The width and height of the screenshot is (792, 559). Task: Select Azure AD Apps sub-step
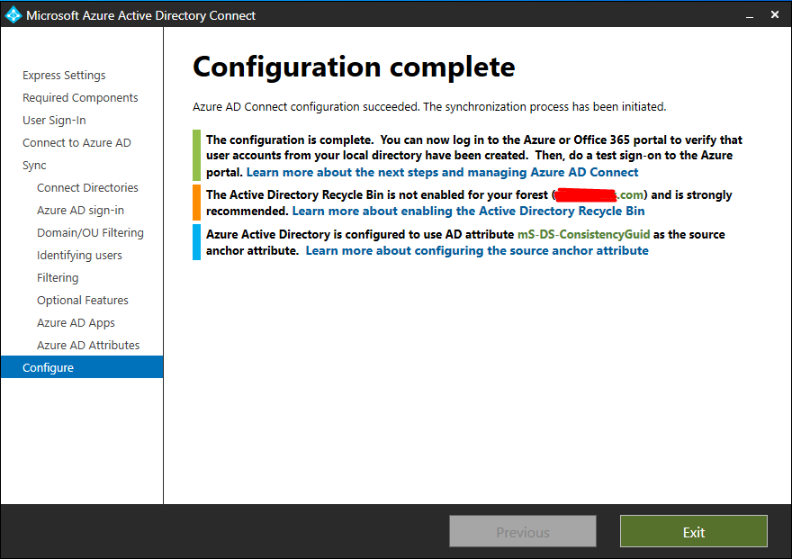pos(76,322)
